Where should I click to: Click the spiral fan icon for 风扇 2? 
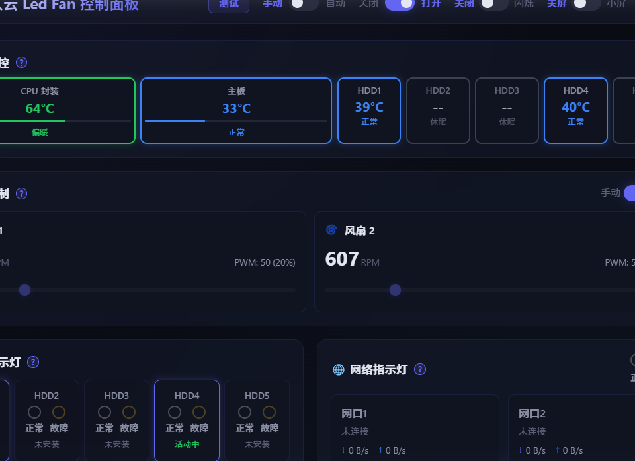331,230
